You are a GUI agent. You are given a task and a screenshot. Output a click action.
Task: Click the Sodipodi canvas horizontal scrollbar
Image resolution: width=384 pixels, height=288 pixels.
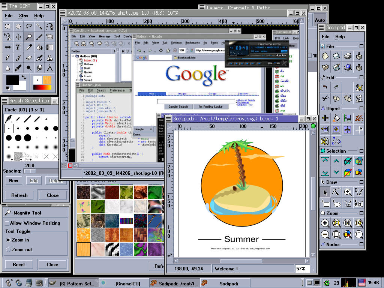point(241,261)
